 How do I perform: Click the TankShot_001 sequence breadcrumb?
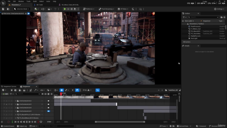coord(173,90)
